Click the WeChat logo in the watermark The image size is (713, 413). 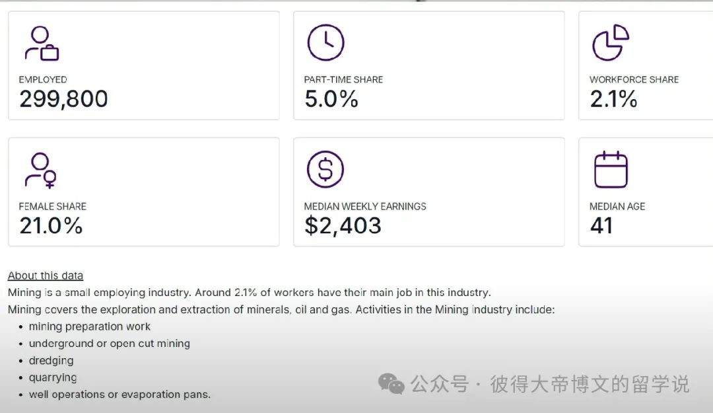pos(391,384)
